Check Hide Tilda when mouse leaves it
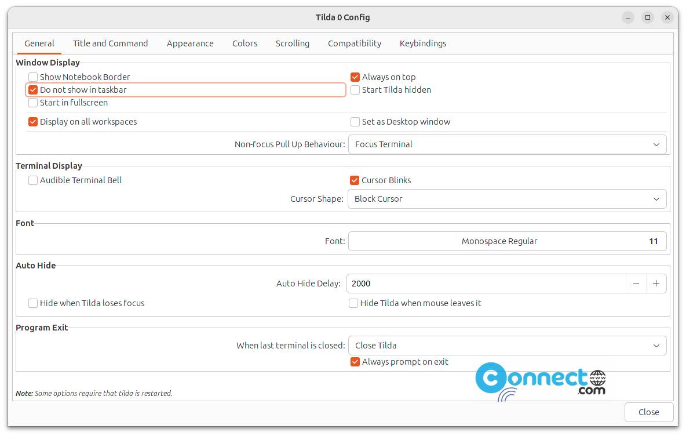This screenshot has width=686, height=436. [x=353, y=303]
